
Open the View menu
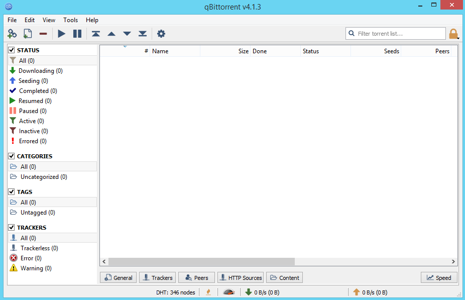point(49,20)
